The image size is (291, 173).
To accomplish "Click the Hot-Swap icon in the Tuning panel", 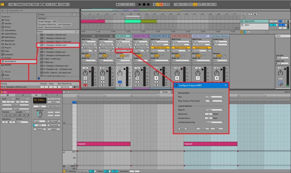I will point(77,87).
